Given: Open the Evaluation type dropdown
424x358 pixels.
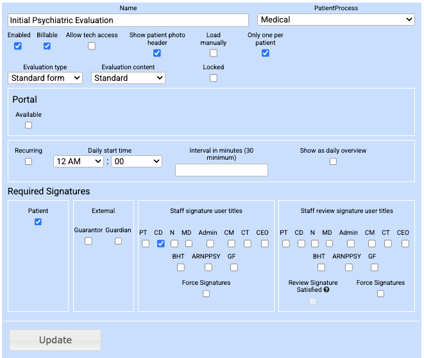Looking at the screenshot, I should 46,78.
